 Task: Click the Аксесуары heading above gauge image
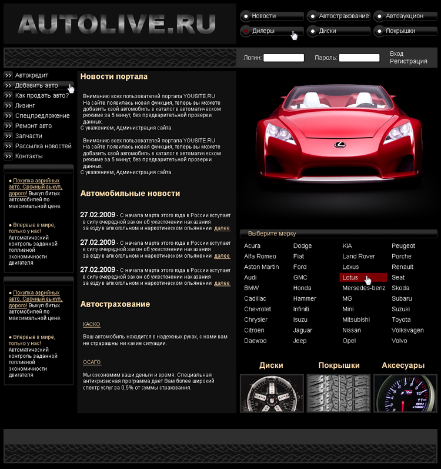(403, 365)
